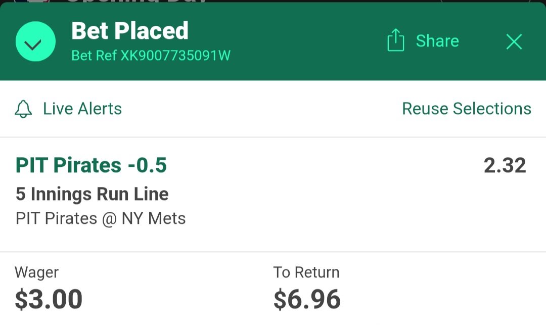The image size is (546, 325).
Task: Collapse the bet receipt using the green circle chevron
Action: (35, 41)
